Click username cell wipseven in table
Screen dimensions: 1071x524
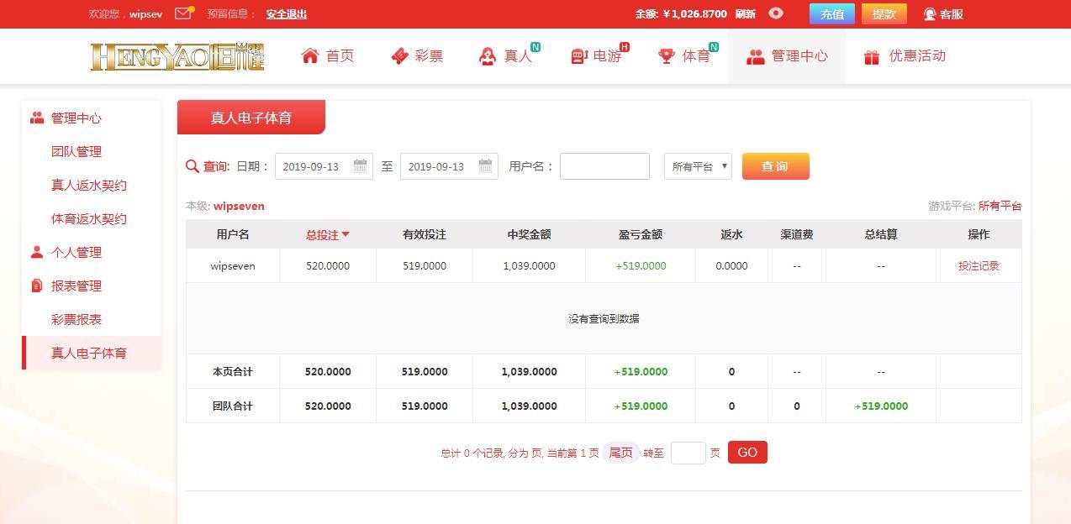point(233,266)
